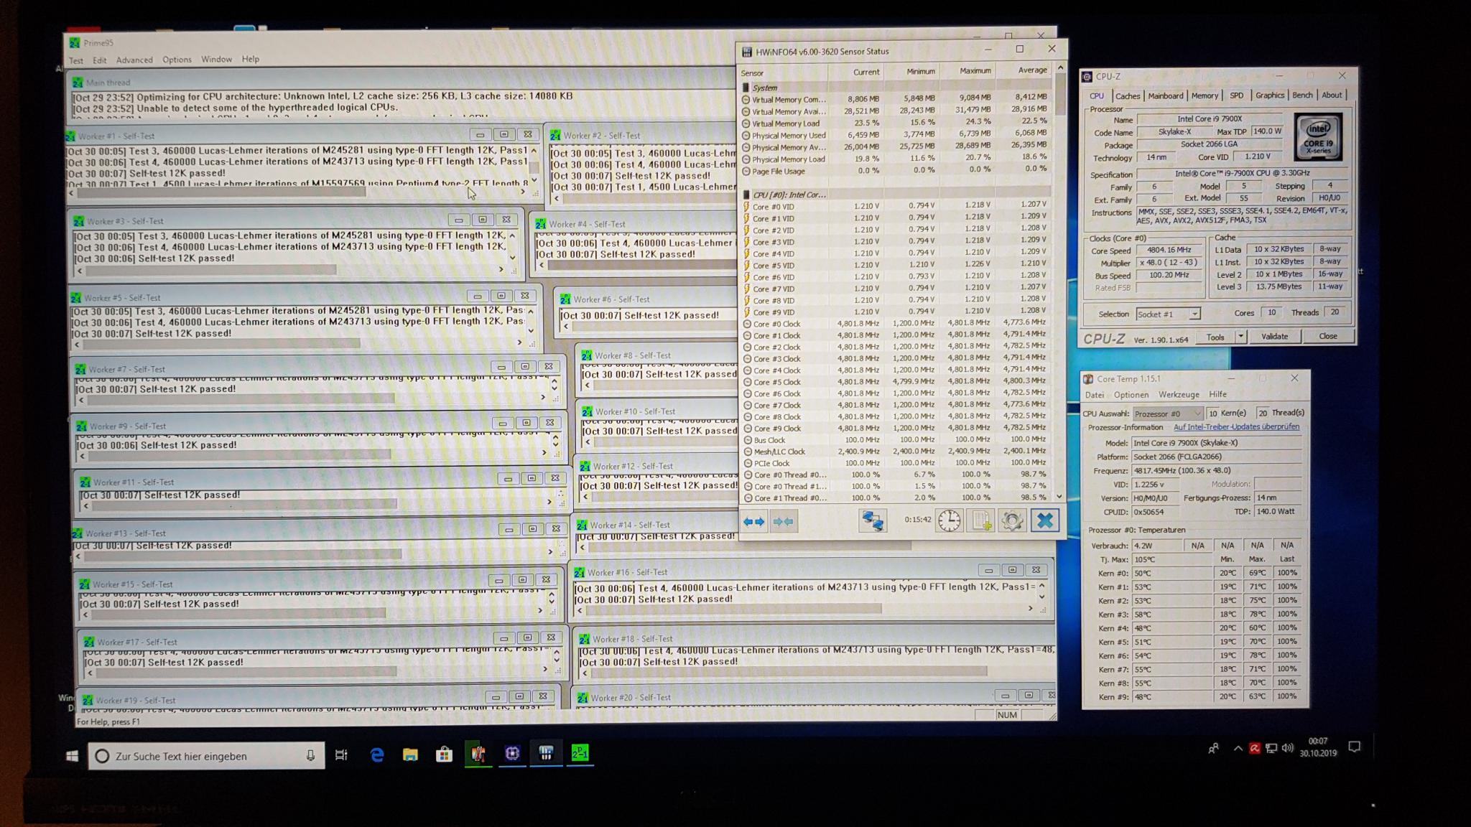
Task: Click CPU-Z Validate button
Action: click(x=1274, y=336)
